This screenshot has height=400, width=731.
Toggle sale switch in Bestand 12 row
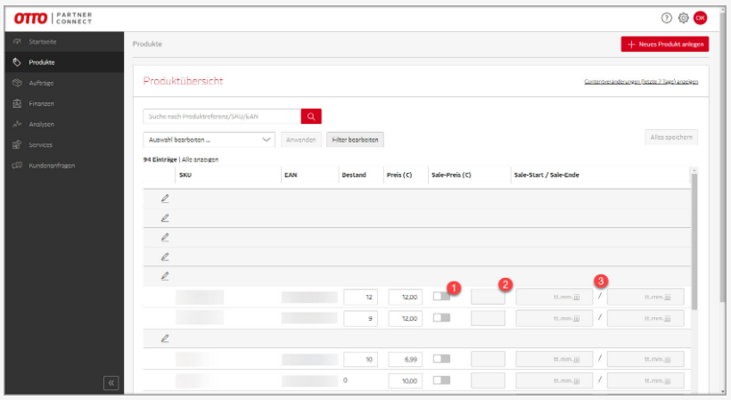pos(441,296)
